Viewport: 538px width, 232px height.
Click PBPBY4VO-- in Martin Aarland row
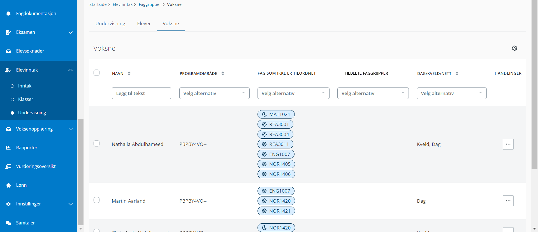[193, 201]
